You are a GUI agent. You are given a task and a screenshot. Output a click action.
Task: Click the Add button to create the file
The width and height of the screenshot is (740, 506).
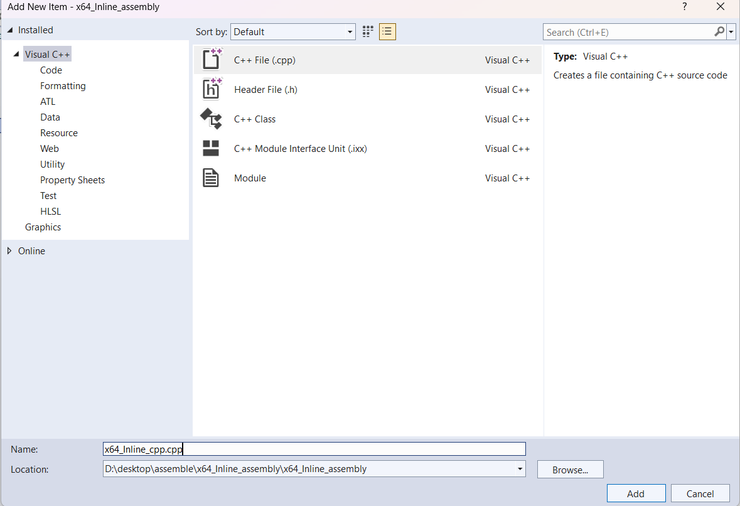click(x=636, y=493)
